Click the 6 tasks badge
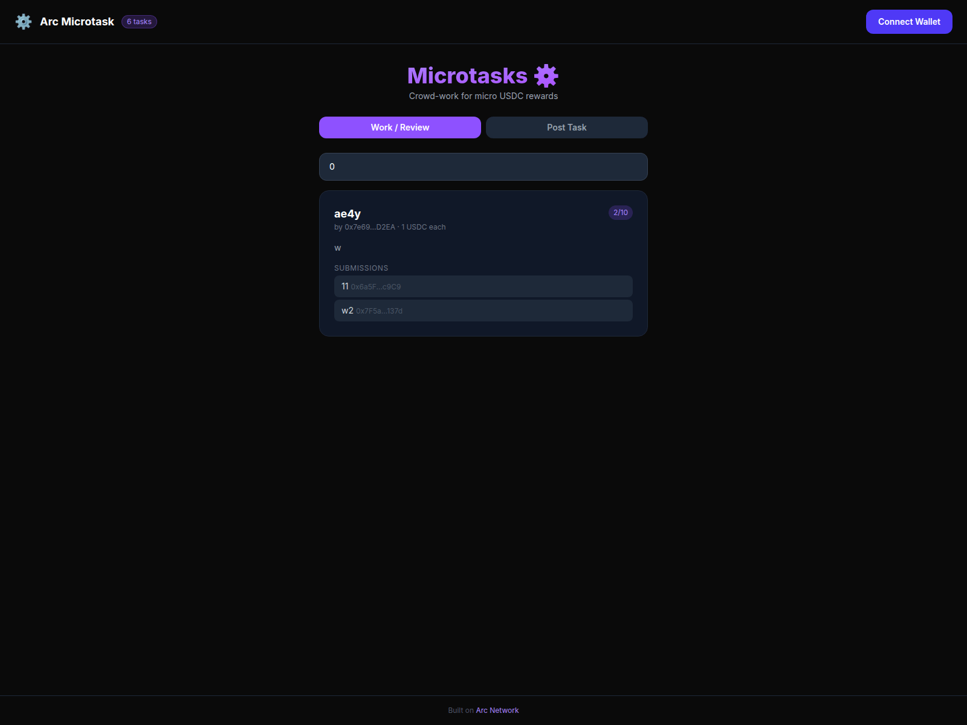The height and width of the screenshot is (725, 967). click(x=139, y=22)
